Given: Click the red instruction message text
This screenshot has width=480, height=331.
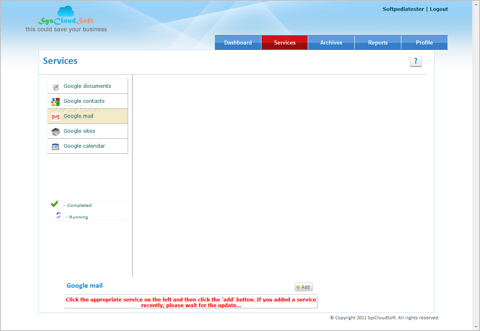Looking at the screenshot, I should 191,302.
